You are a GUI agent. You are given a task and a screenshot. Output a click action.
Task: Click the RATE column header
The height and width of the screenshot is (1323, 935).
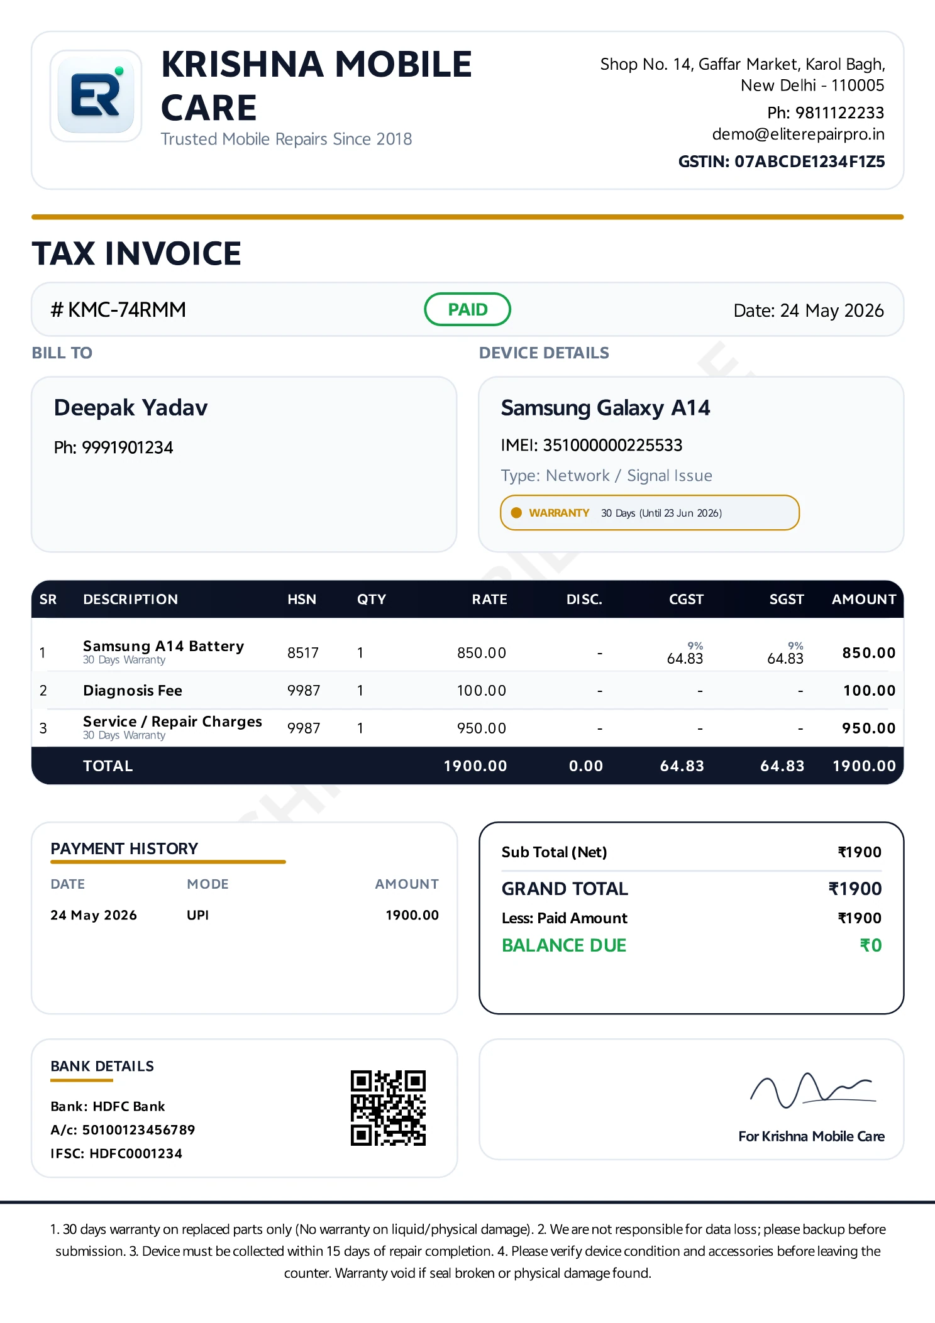click(490, 600)
